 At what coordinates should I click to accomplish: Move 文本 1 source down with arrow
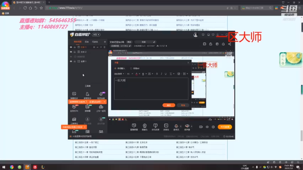[x=101, y=47]
